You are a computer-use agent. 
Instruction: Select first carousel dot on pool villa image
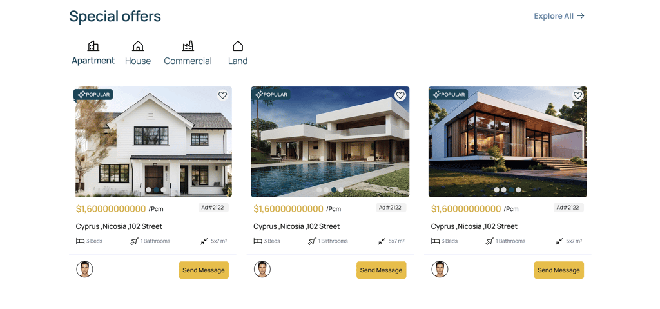pos(319,190)
